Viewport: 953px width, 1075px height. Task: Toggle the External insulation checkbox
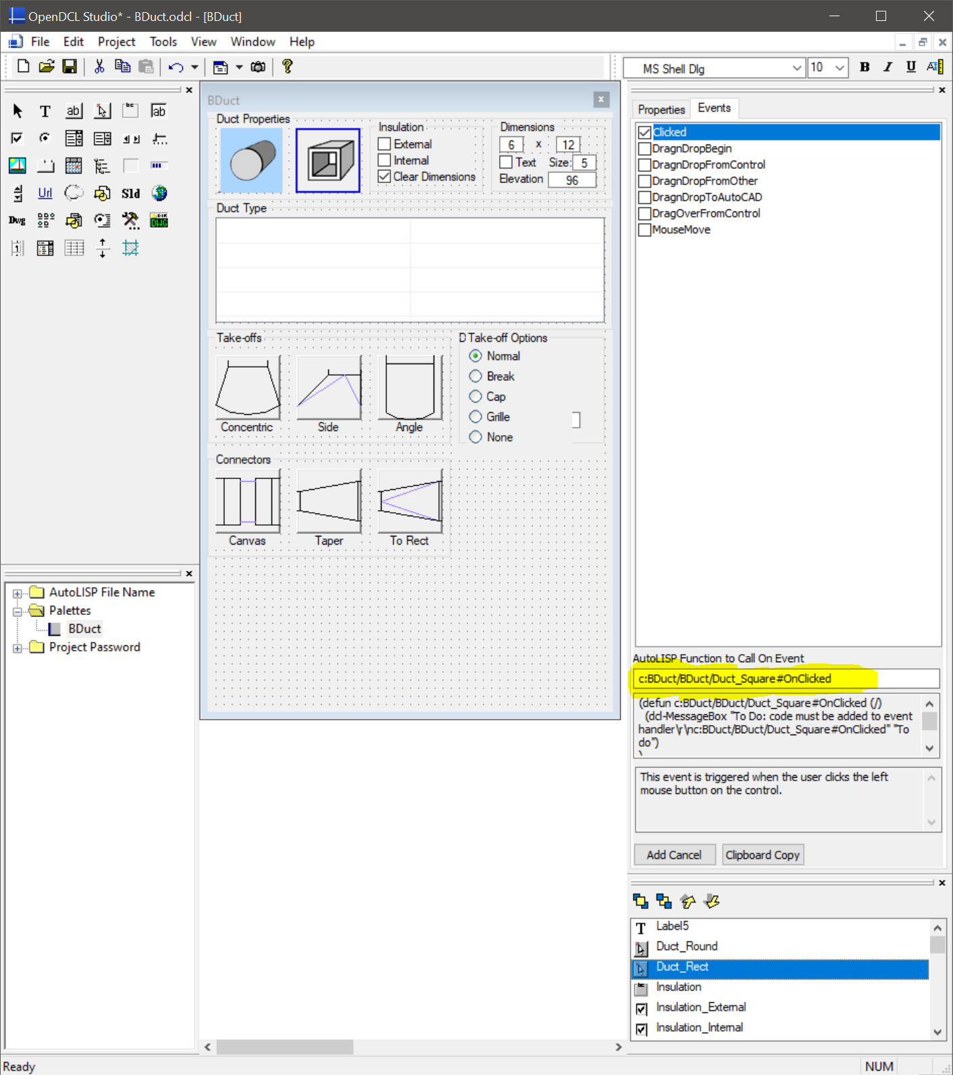[x=384, y=144]
